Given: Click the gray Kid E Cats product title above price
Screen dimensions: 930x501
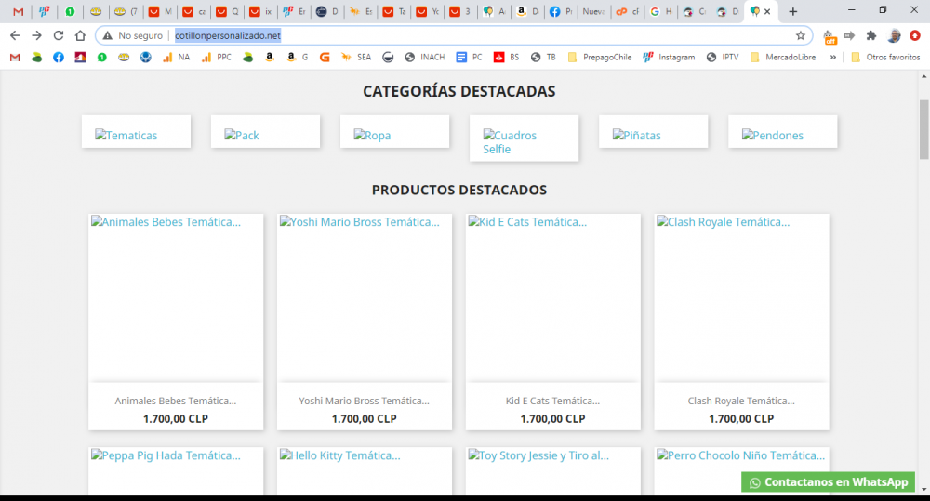Looking at the screenshot, I should [552, 401].
